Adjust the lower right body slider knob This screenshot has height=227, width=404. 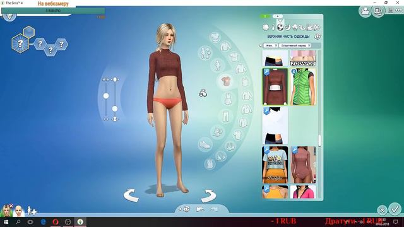click(115, 109)
